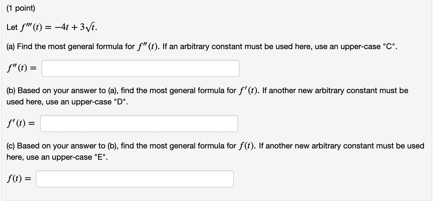The image size is (434, 204).
Task: Click the "(1 point)" label
Action: [x=21, y=9]
